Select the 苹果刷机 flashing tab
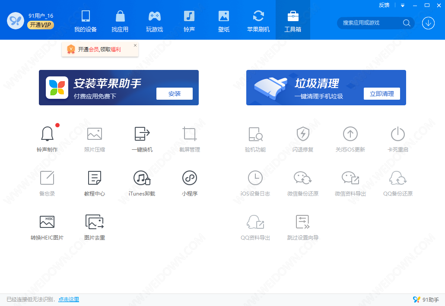Viewport: 445px width, 306px height. point(258,21)
